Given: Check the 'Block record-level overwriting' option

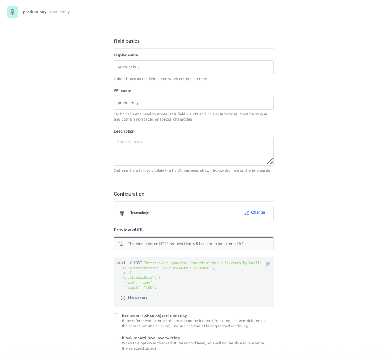Looking at the screenshot, I should point(116,338).
